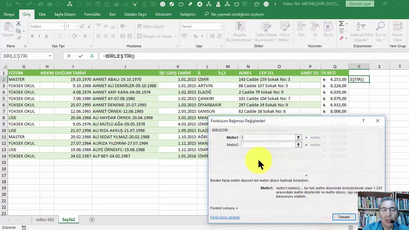Click the fill color paint bucket

pyautogui.click(x=74, y=36)
